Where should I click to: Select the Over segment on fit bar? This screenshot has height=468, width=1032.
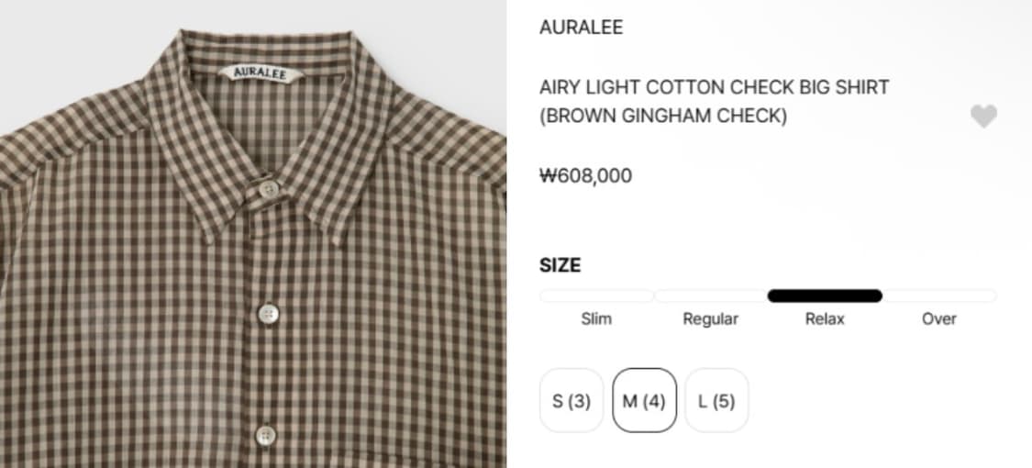point(939,295)
